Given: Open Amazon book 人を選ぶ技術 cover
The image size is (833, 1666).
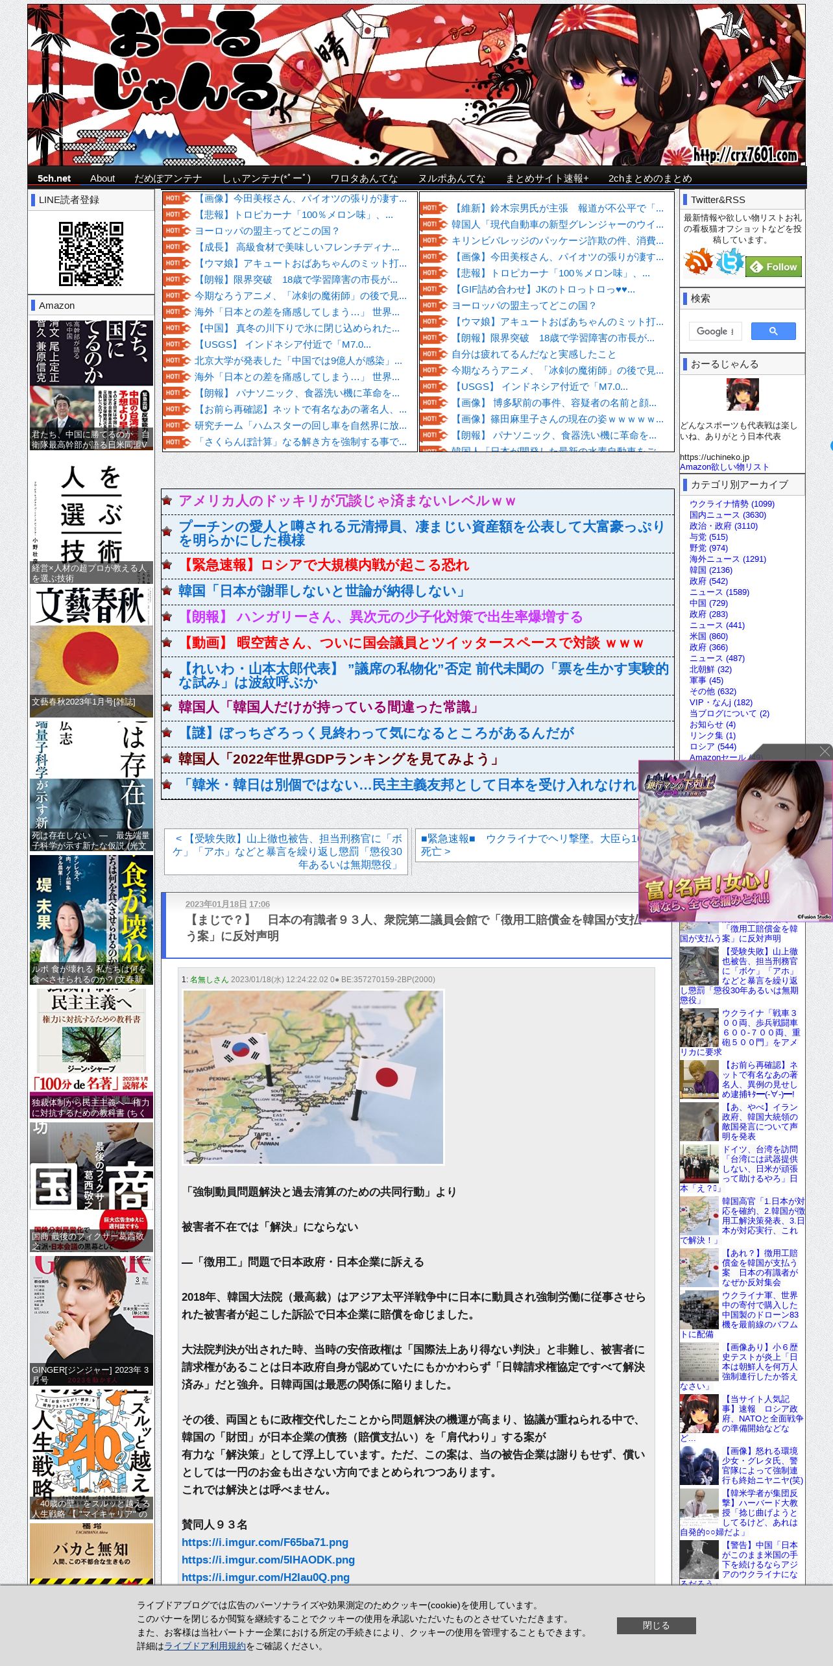Looking at the screenshot, I should [91, 519].
